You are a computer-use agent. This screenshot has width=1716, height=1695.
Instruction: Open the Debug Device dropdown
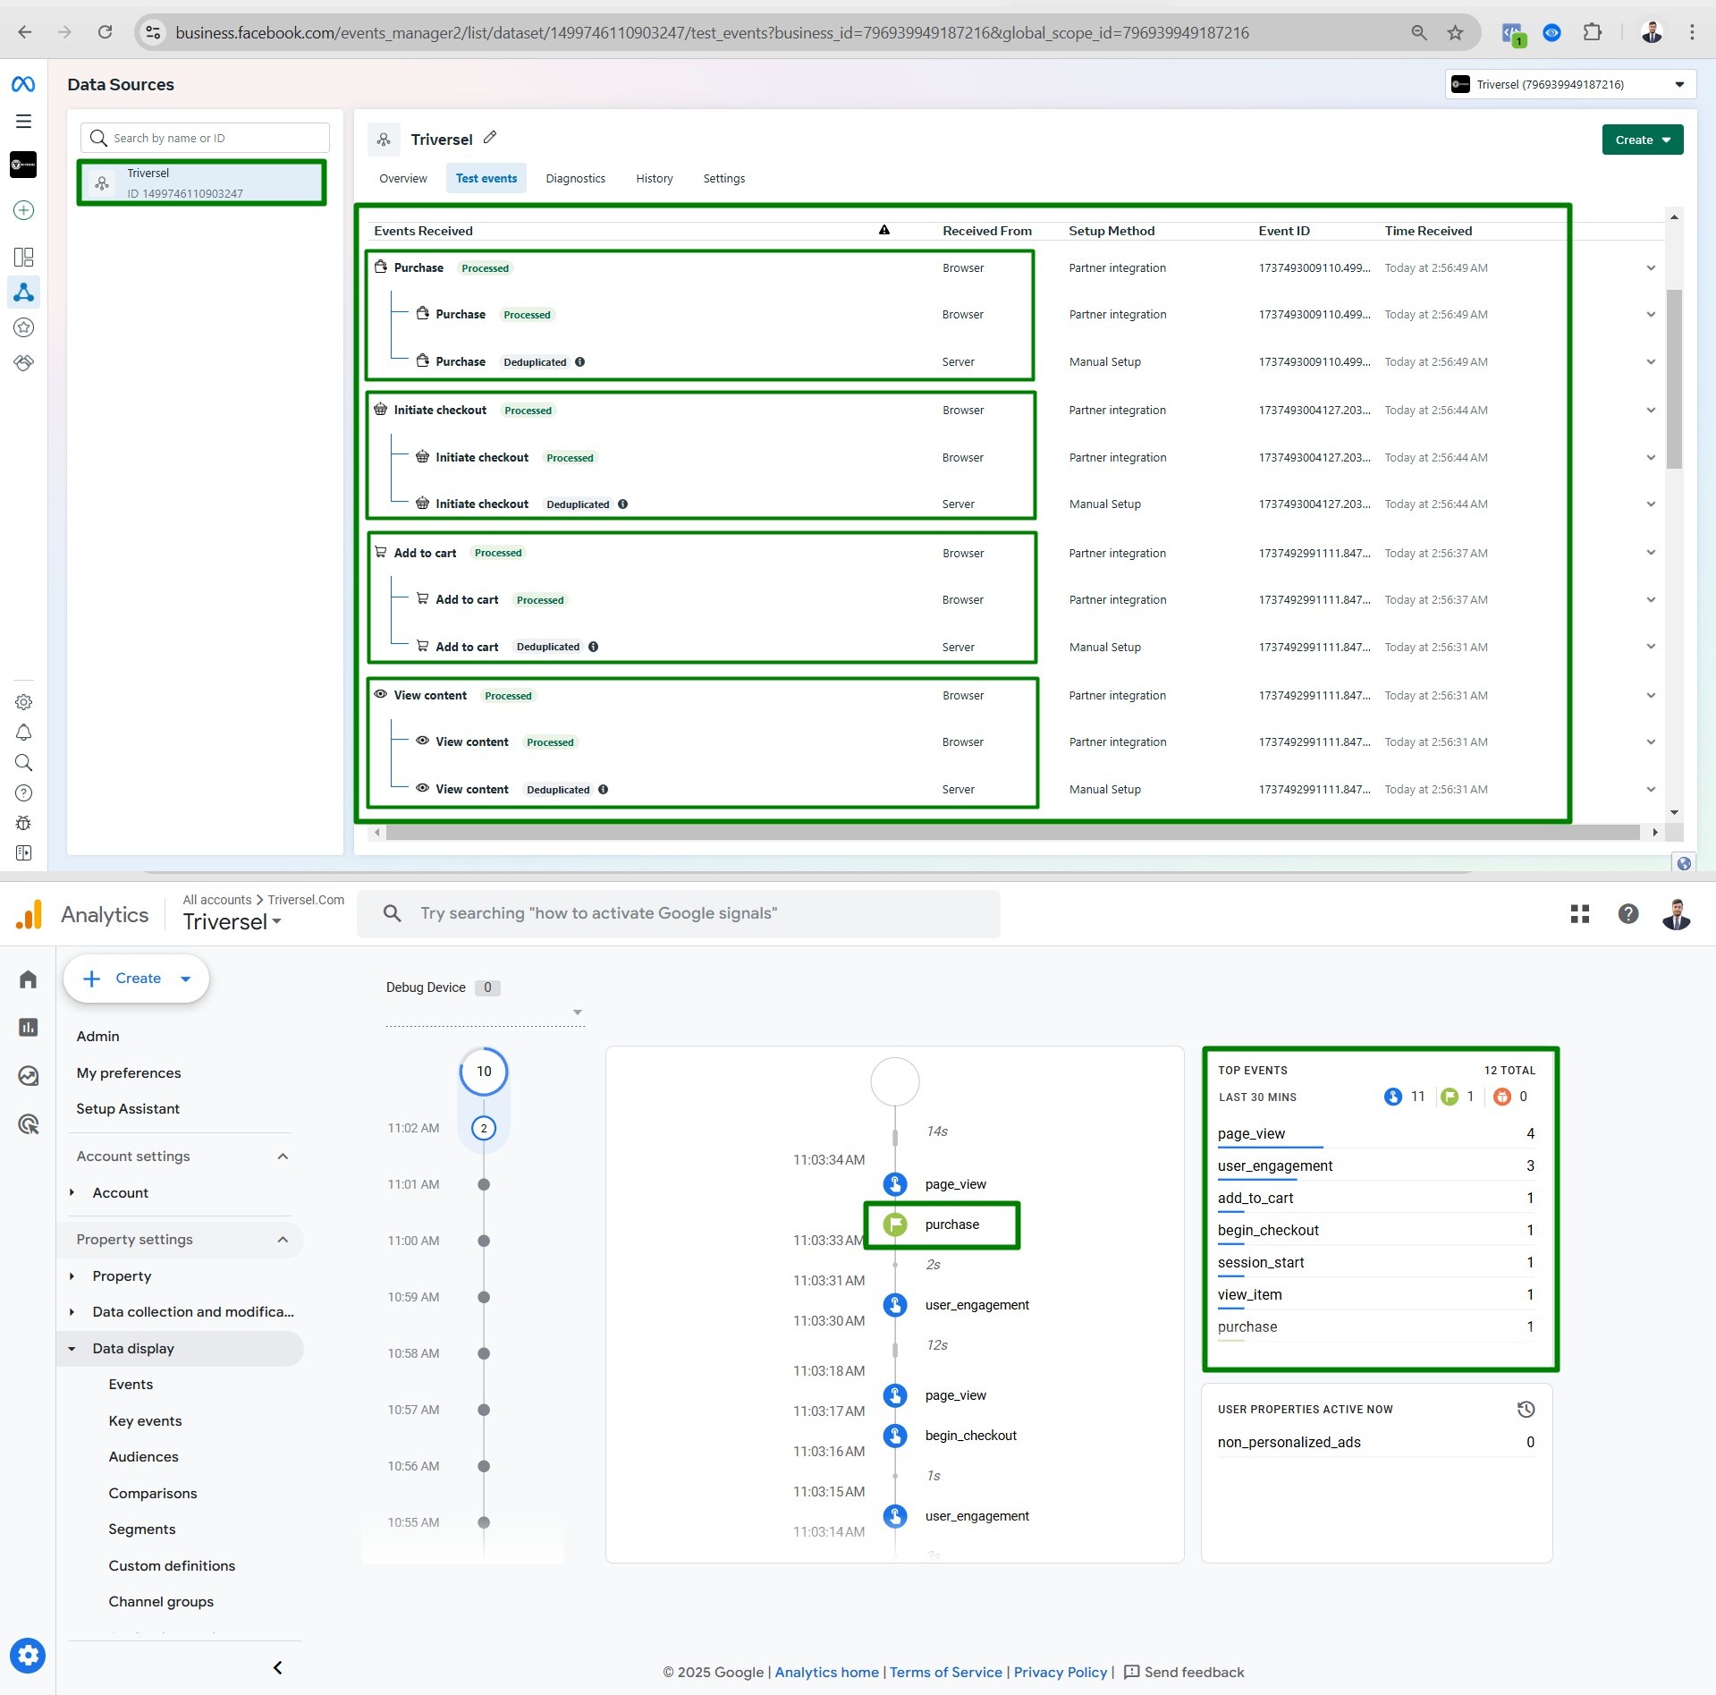[577, 1013]
